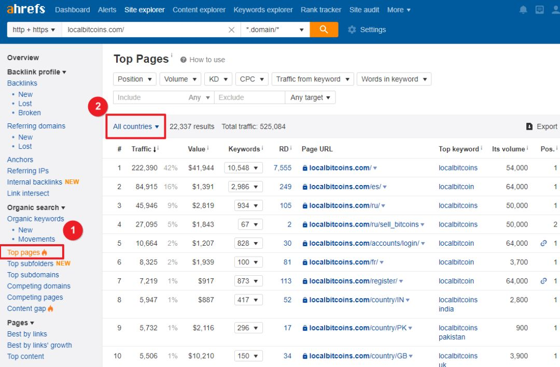The image size is (560, 367).
Task: Open the Volume filter dropdown
Action: (x=180, y=79)
